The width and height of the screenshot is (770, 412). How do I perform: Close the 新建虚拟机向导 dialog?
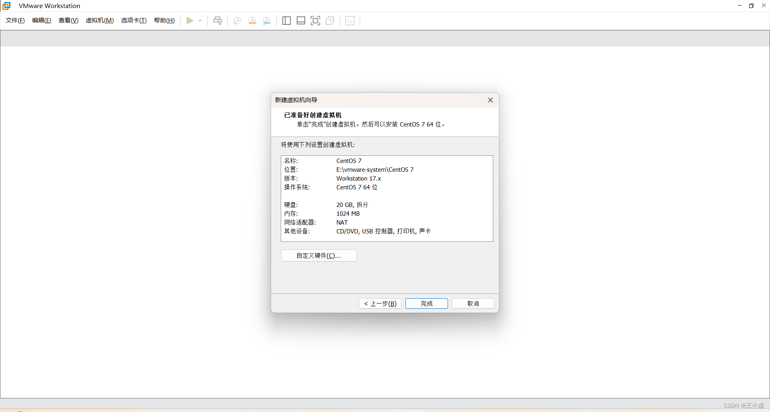coord(490,100)
